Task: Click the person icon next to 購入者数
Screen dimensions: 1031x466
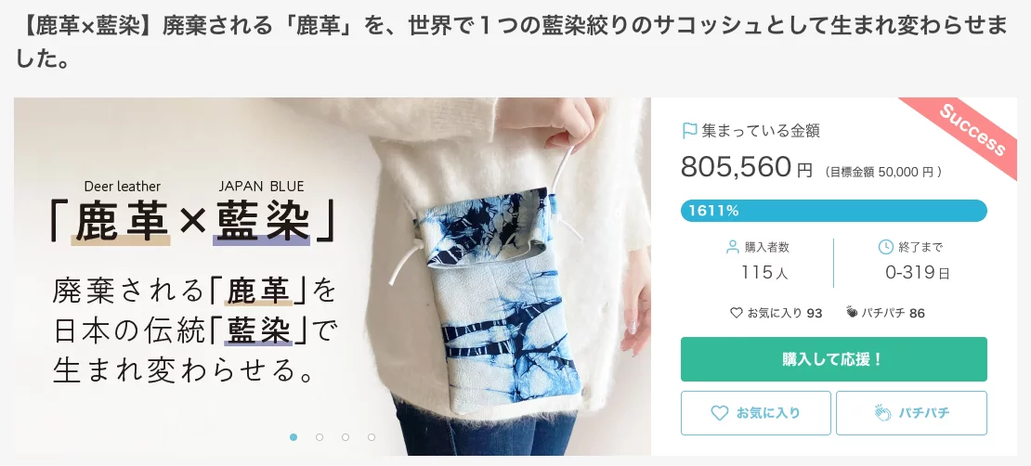Action: coord(733,247)
